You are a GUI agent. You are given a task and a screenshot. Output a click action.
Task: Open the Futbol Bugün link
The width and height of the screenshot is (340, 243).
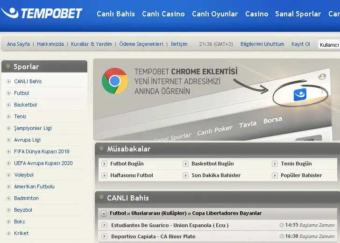[127, 164]
